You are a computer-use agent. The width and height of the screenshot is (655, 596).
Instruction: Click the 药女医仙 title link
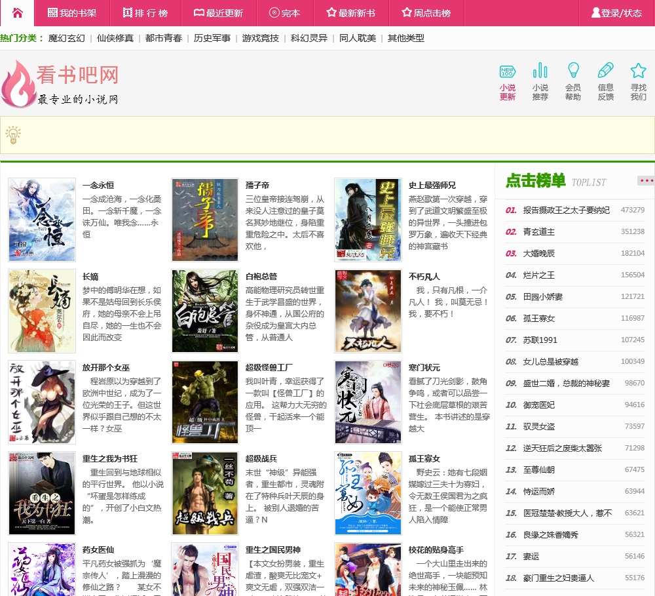[x=98, y=550]
